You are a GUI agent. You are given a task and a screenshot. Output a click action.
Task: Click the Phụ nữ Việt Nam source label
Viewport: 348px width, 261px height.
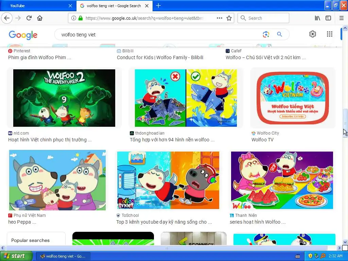tap(30, 215)
